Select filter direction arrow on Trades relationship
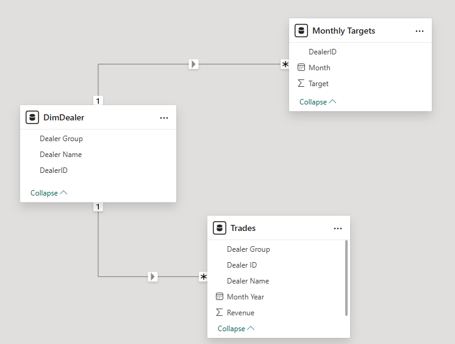Screen dimensions: 455x344 [x=152, y=277]
